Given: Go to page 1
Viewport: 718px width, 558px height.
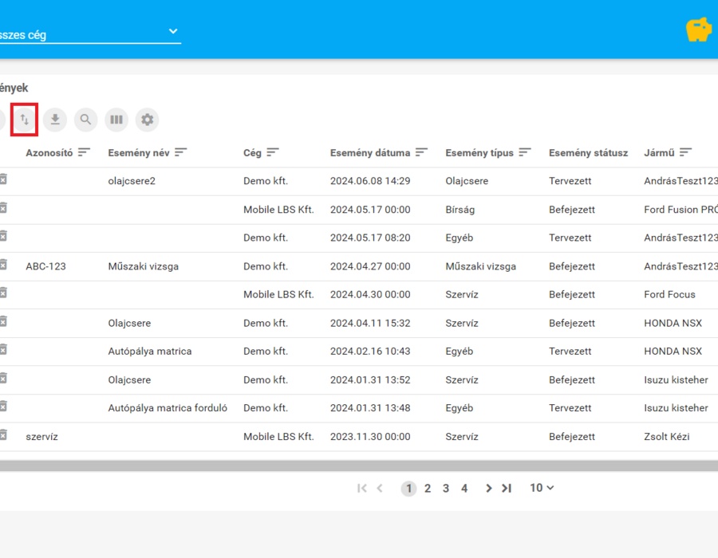Looking at the screenshot, I should pyautogui.click(x=409, y=489).
